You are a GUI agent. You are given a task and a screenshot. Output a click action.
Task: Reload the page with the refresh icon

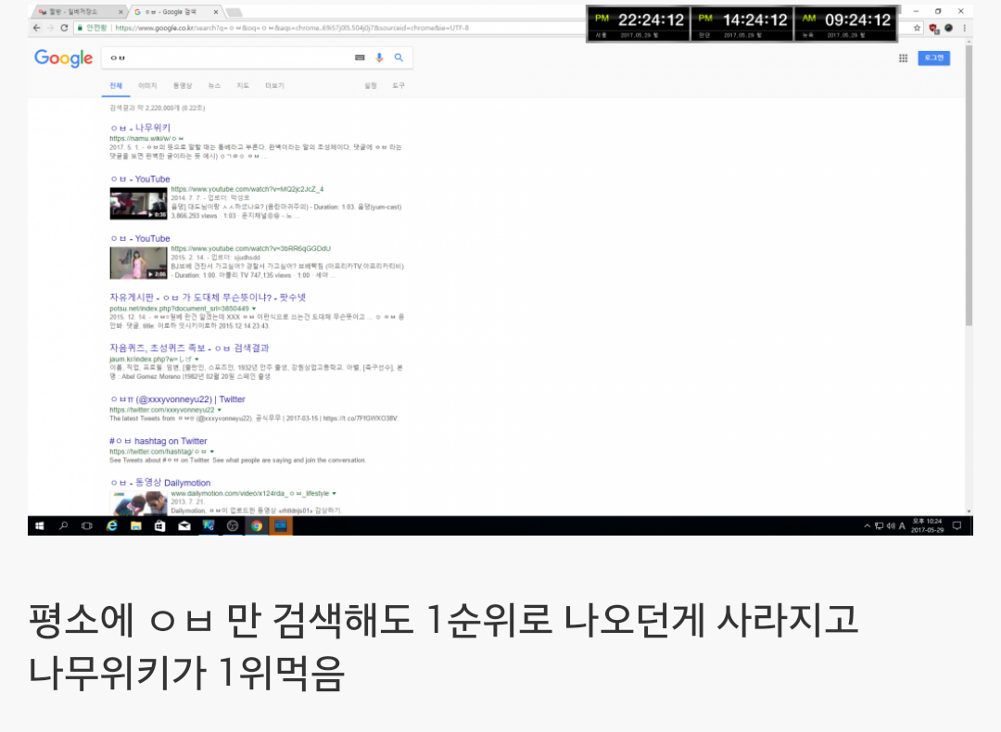coord(64,28)
